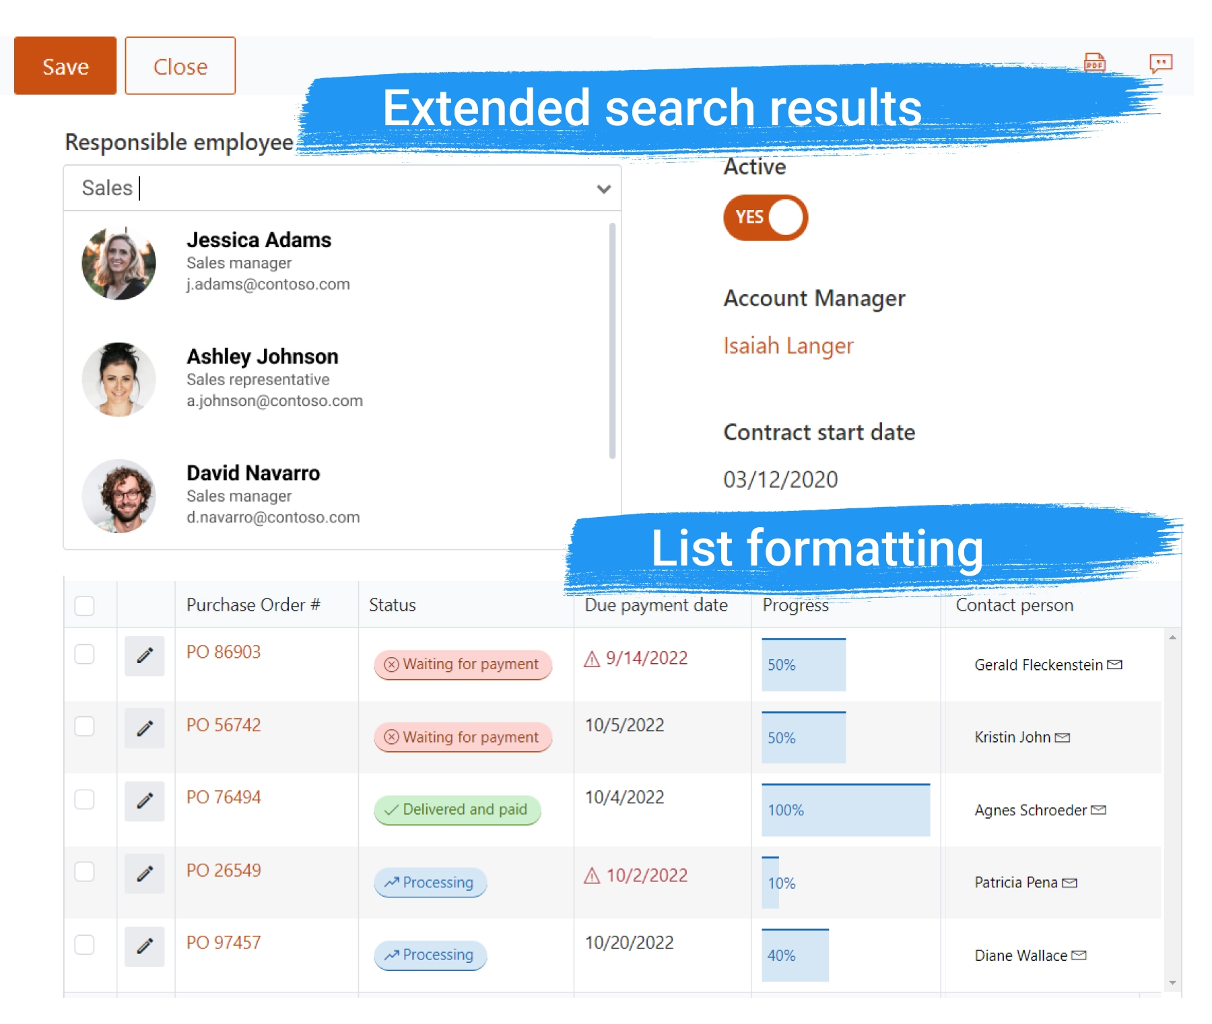Click the 100% progress bar
The image size is (1212, 1024).
(845, 810)
